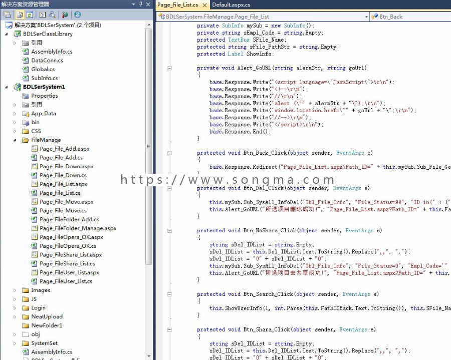Open the BDLSerSystem.FileManage.Page_File_List class dropdown
Screen dimensions: 451x360
366,17
